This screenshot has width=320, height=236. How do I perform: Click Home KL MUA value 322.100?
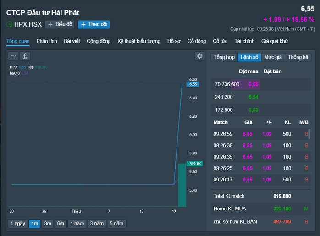(x=282, y=209)
